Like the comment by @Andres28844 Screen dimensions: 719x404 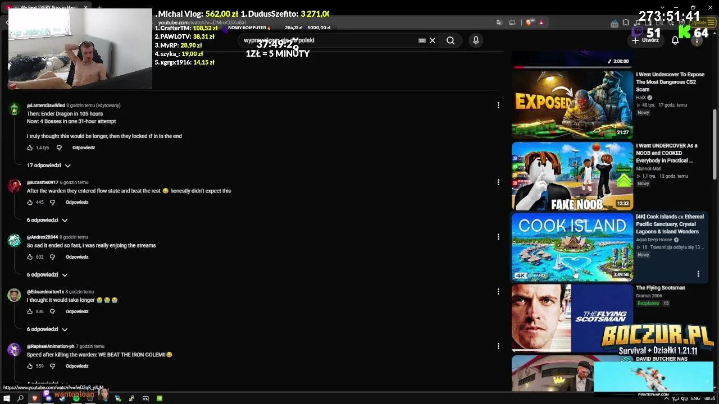[x=30, y=257]
